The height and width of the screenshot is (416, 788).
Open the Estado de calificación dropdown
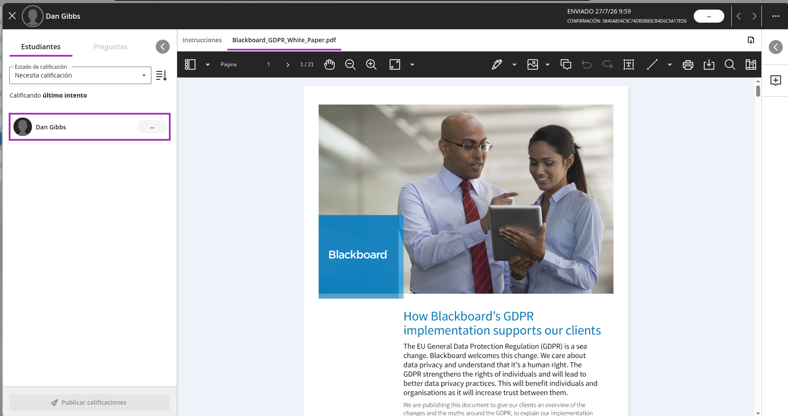pos(80,75)
